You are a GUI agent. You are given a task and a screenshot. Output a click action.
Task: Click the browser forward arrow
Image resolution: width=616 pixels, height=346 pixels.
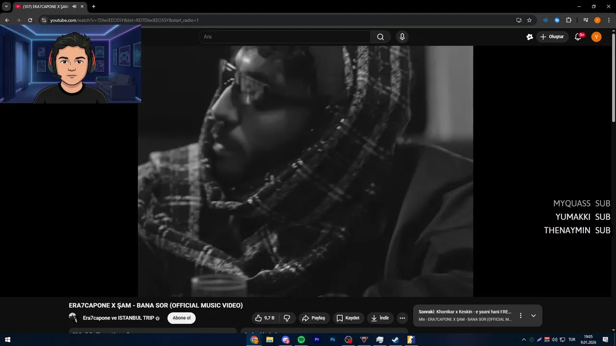pos(18,20)
